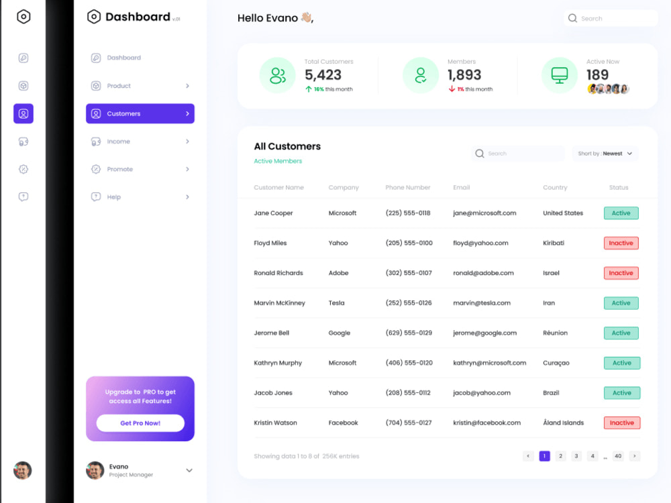Image resolution: width=671 pixels, height=503 pixels.
Task: Expand the Income submenu chevron
Action: 187,142
